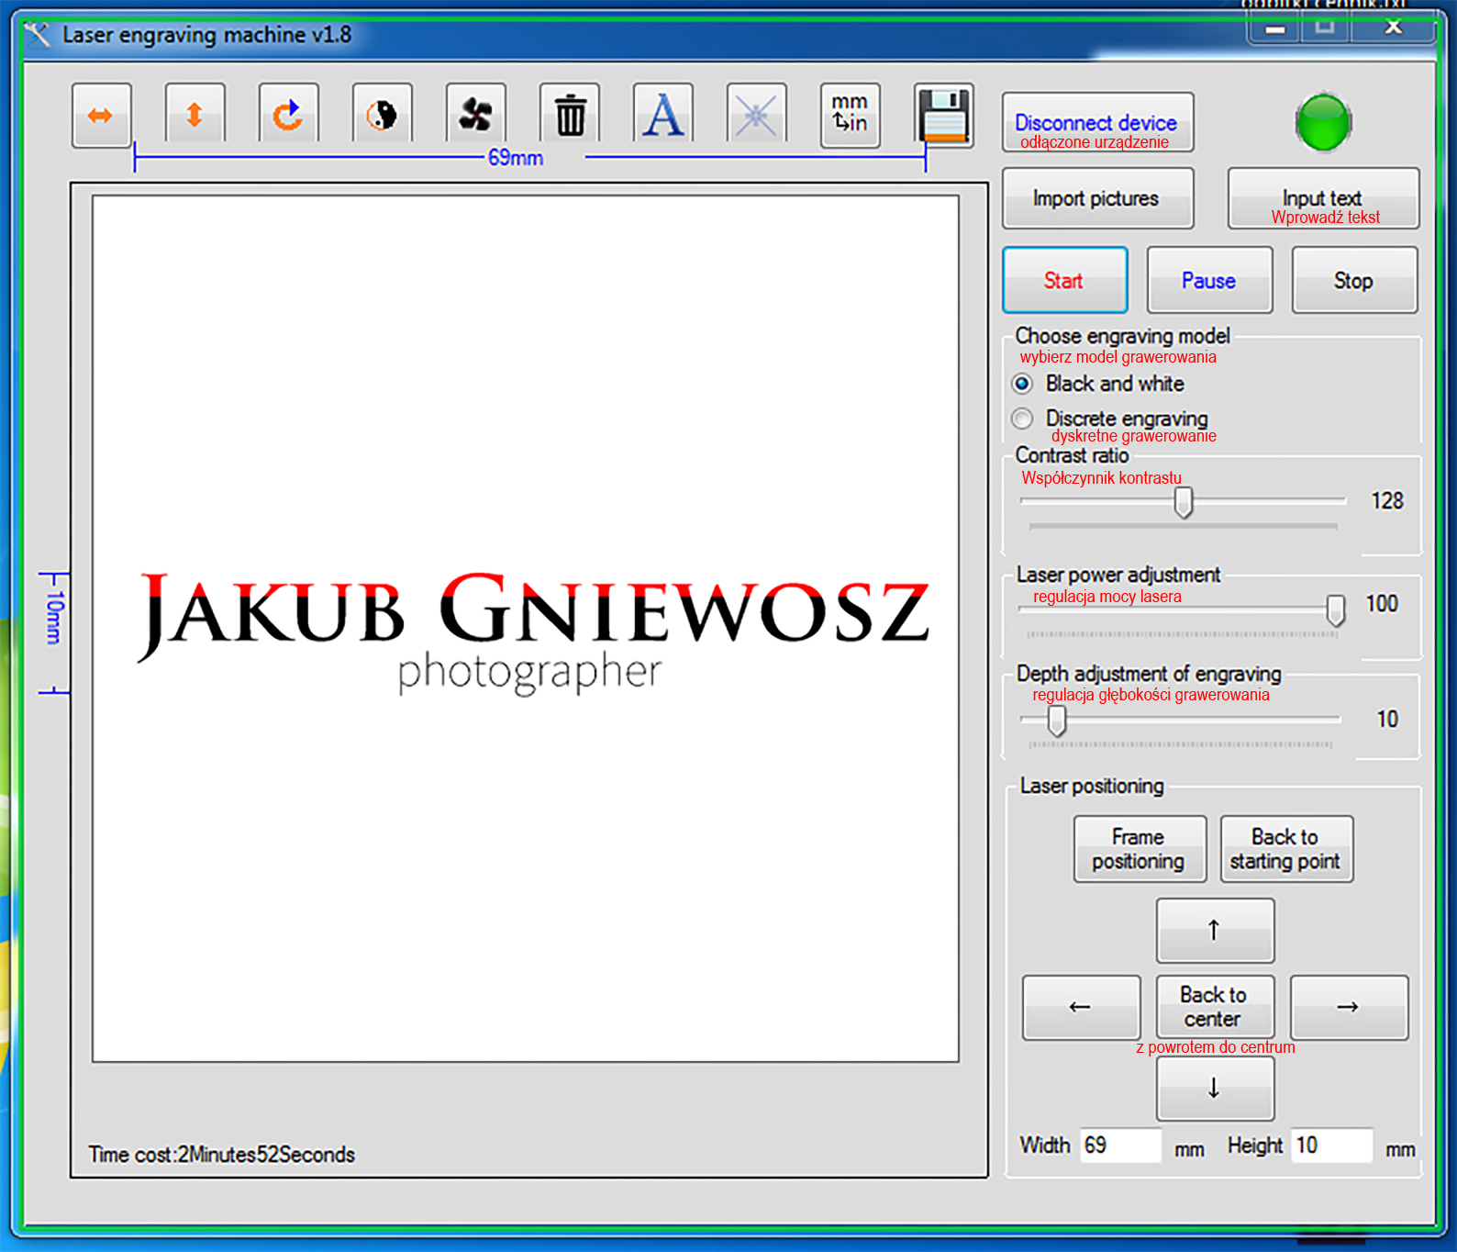
Task: Move the laser up with the up arrow
Action: pyautogui.click(x=1214, y=930)
